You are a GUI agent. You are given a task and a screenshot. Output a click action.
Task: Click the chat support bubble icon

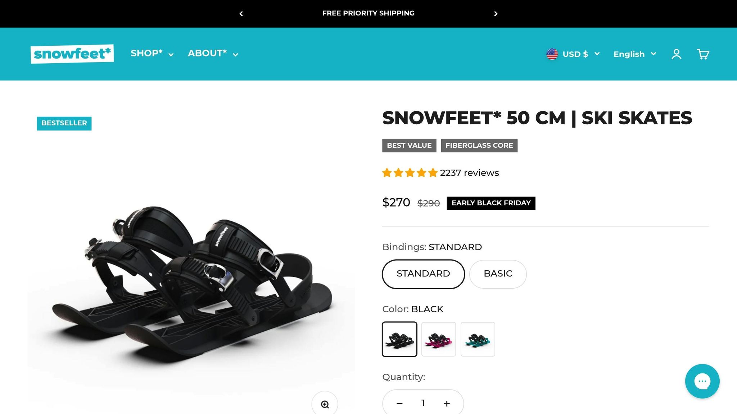(702, 381)
